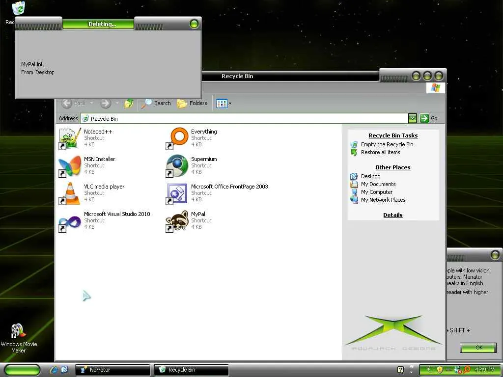
Task: Click the My Computer icon in Other Places
Action: (x=354, y=192)
